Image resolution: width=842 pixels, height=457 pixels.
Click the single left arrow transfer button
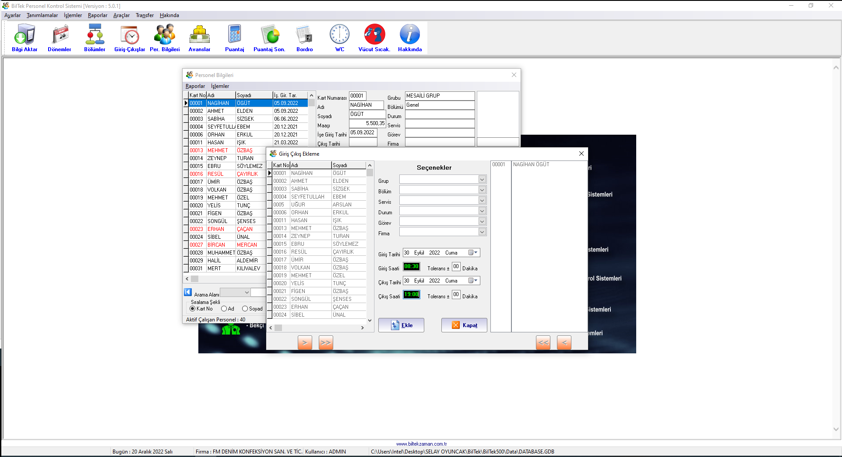[564, 342]
